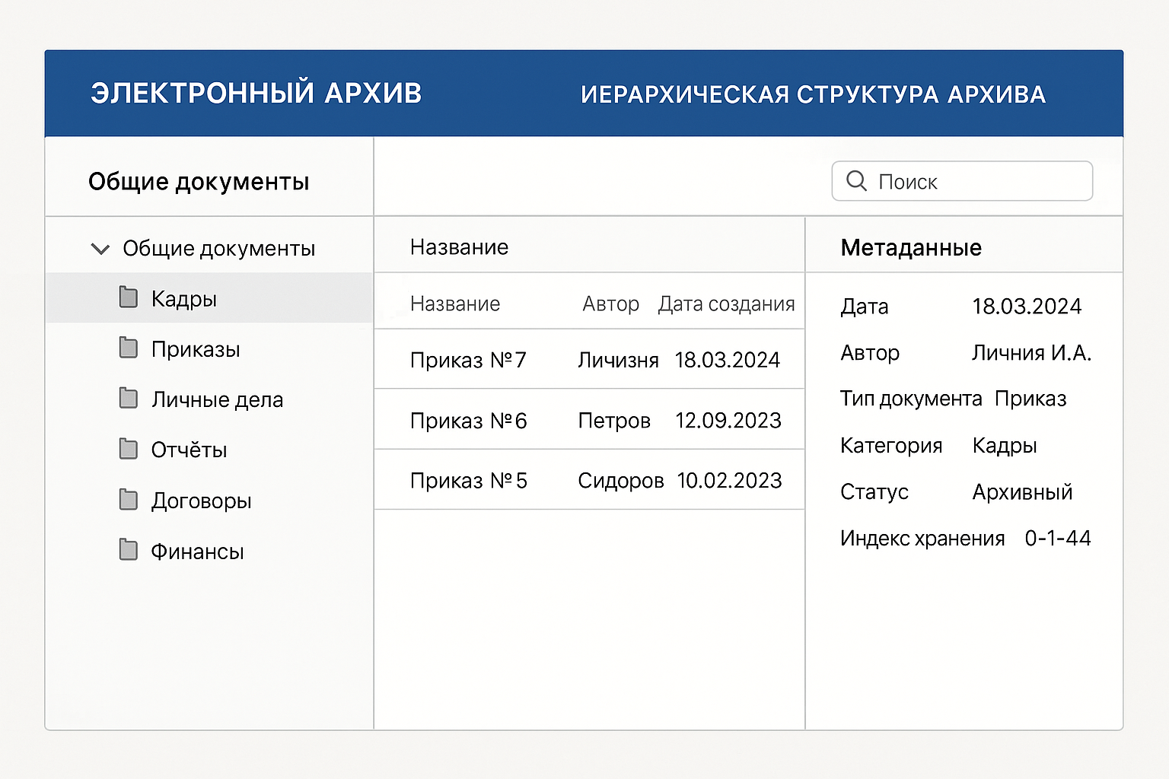The height and width of the screenshot is (779, 1169).
Task: Click the folder icon beside Финансы
Action: coord(129,550)
